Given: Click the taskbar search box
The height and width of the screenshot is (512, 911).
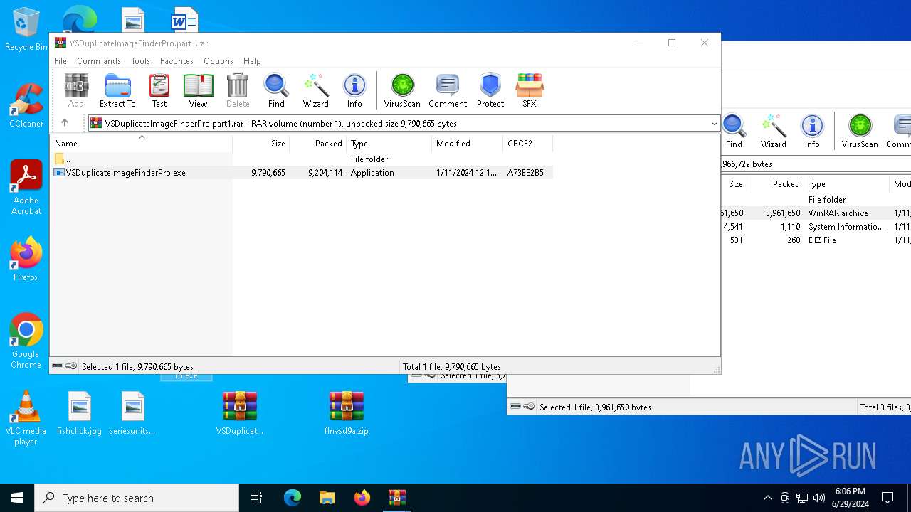Looking at the screenshot, I should (x=137, y=498).
